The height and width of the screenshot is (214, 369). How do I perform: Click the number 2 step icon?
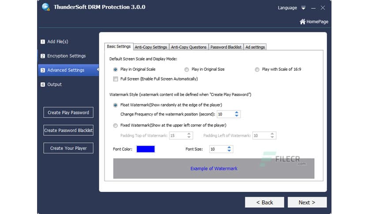pos(43,56)
